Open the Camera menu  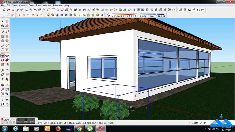[23, 5]
